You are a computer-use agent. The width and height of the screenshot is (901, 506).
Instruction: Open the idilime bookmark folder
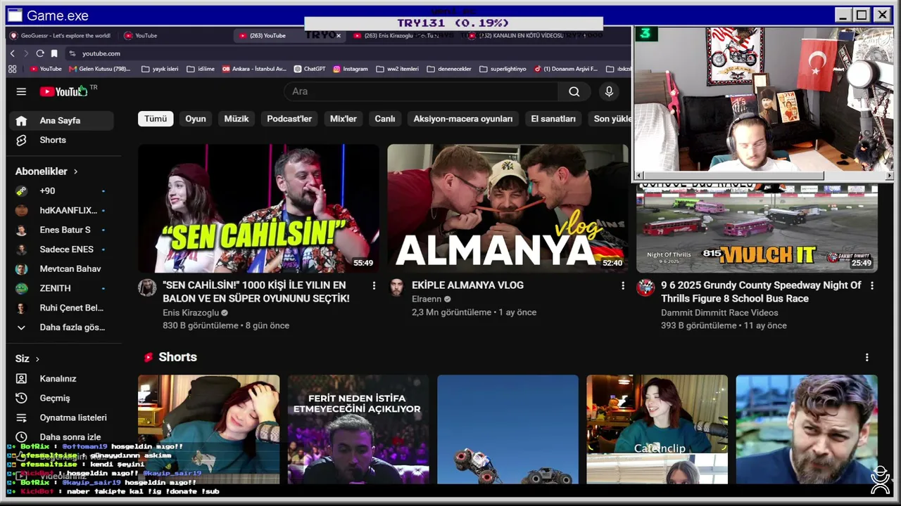(x=201, y=69)
